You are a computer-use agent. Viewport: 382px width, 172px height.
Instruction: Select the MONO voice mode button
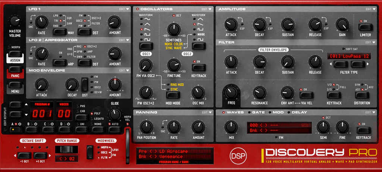(x=98, y=129)
